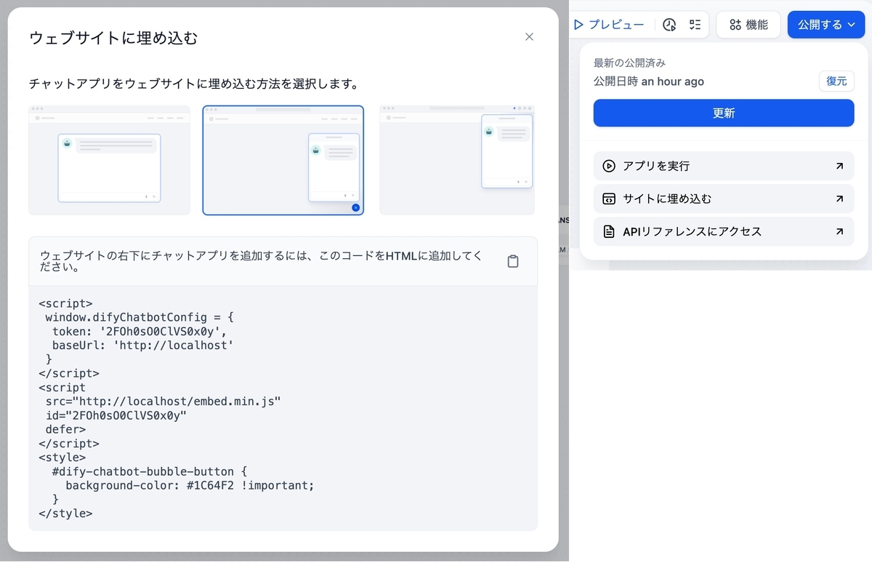Click the background-color #1C64F2 code line
Screen dimensions: 872x563
tap(190, 485)
